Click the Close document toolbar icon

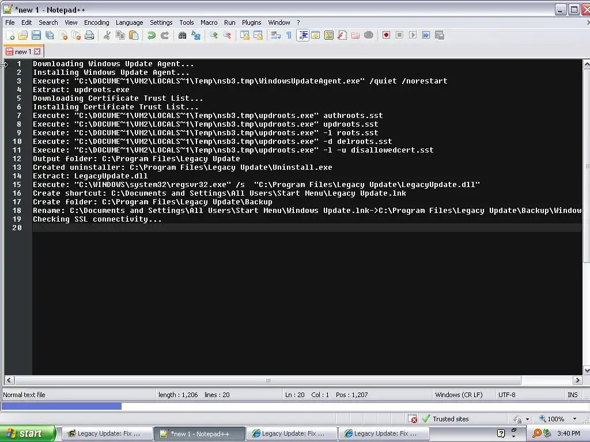63,35
